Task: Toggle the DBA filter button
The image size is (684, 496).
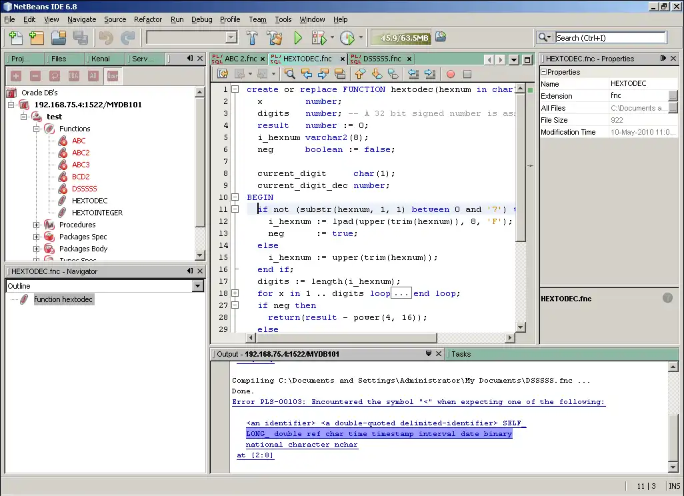Action: coord(73,76)
